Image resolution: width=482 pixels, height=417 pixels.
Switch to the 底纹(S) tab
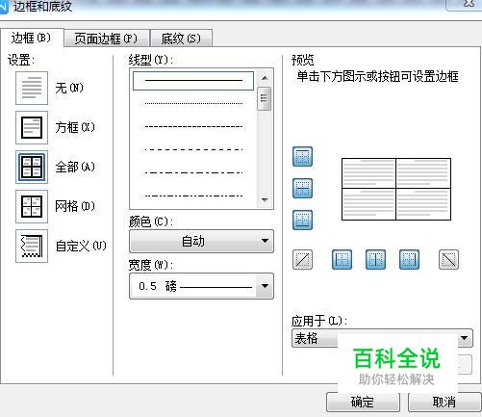click(x=181, y=39)
